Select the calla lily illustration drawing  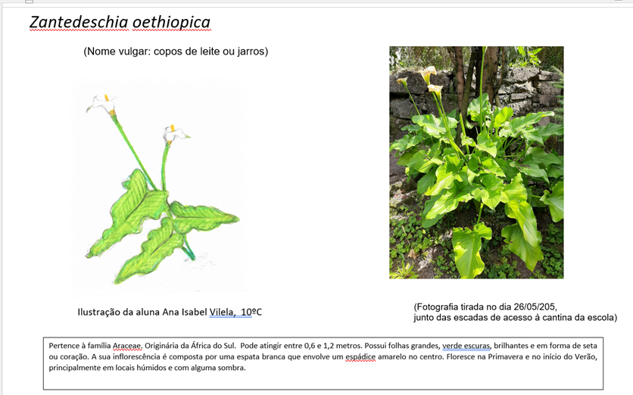click(x=159, y=187)
